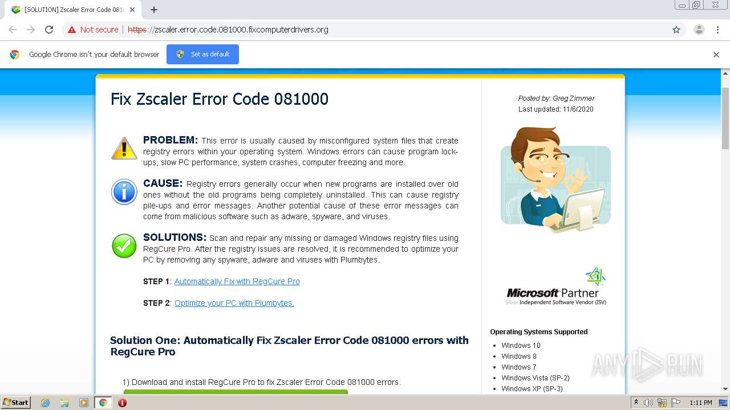Click the Chrome logo in the notification bar
730x410 pixels.
[15, 55]
